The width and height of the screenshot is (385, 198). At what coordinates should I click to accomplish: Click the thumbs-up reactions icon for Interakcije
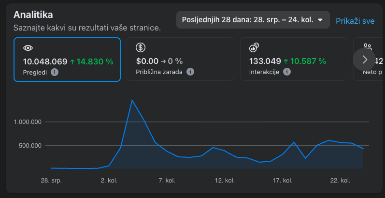(254, 47)
